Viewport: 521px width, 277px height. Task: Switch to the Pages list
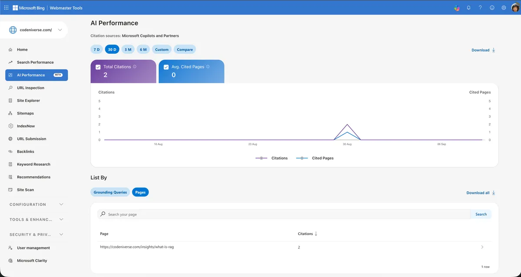click(140, 192)
